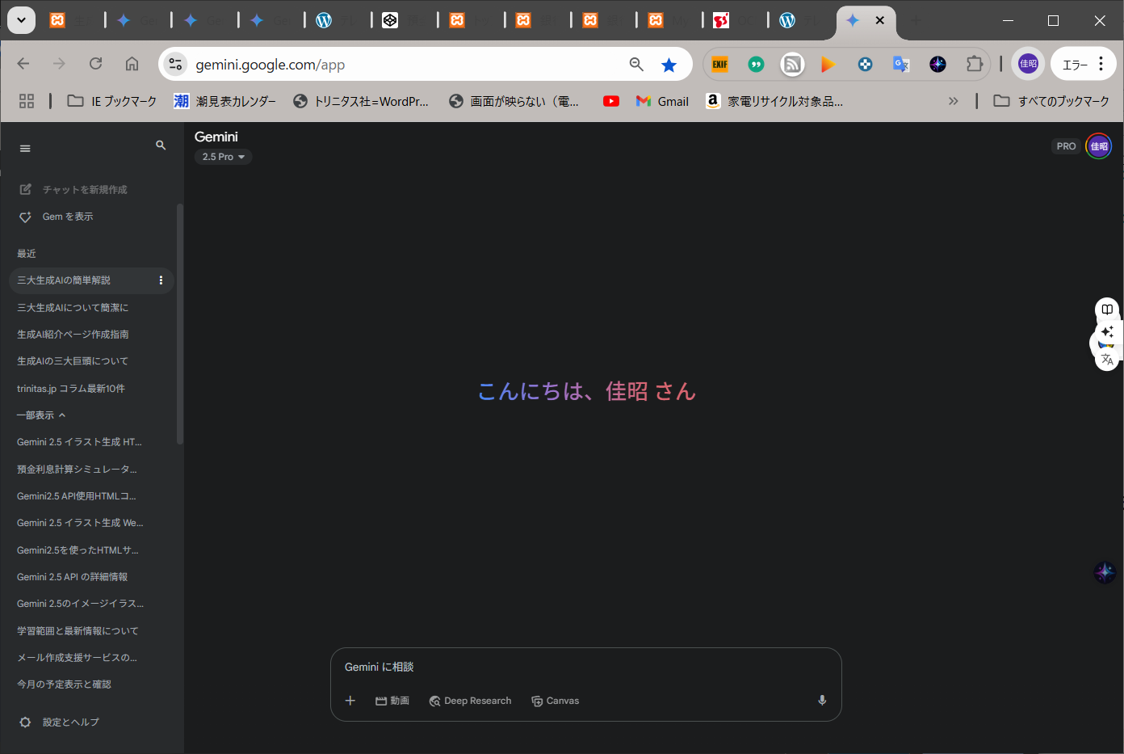
Task: Go back with the browser back arrow
Action: (23, 64)
